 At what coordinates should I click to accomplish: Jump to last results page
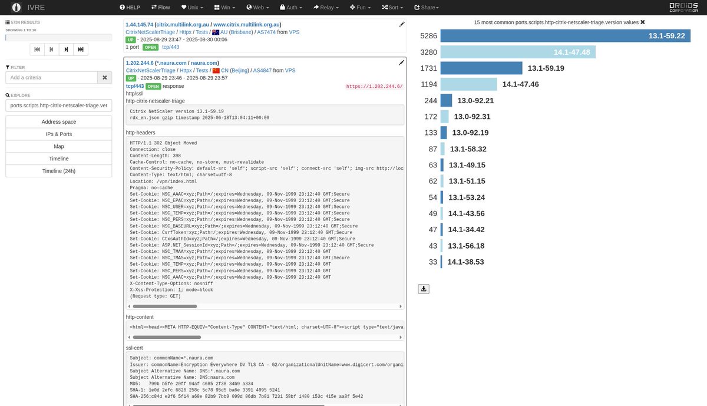tap(81, 49)
